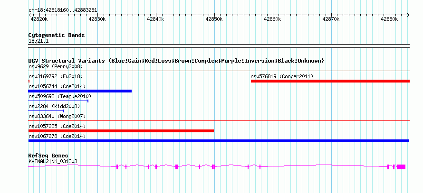Click the red nsv576819 loss bar
The image size is (423, 193).
tap(330, 81)
